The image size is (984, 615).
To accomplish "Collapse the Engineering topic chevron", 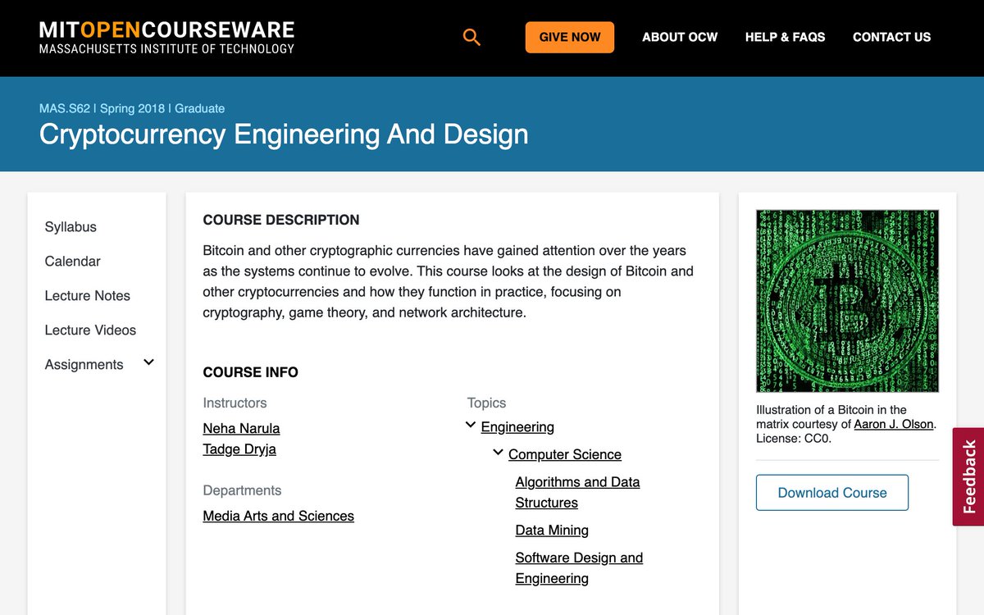I will [471, 425].
